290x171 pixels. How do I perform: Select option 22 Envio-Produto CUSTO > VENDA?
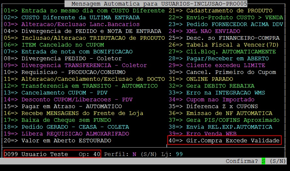226,18
